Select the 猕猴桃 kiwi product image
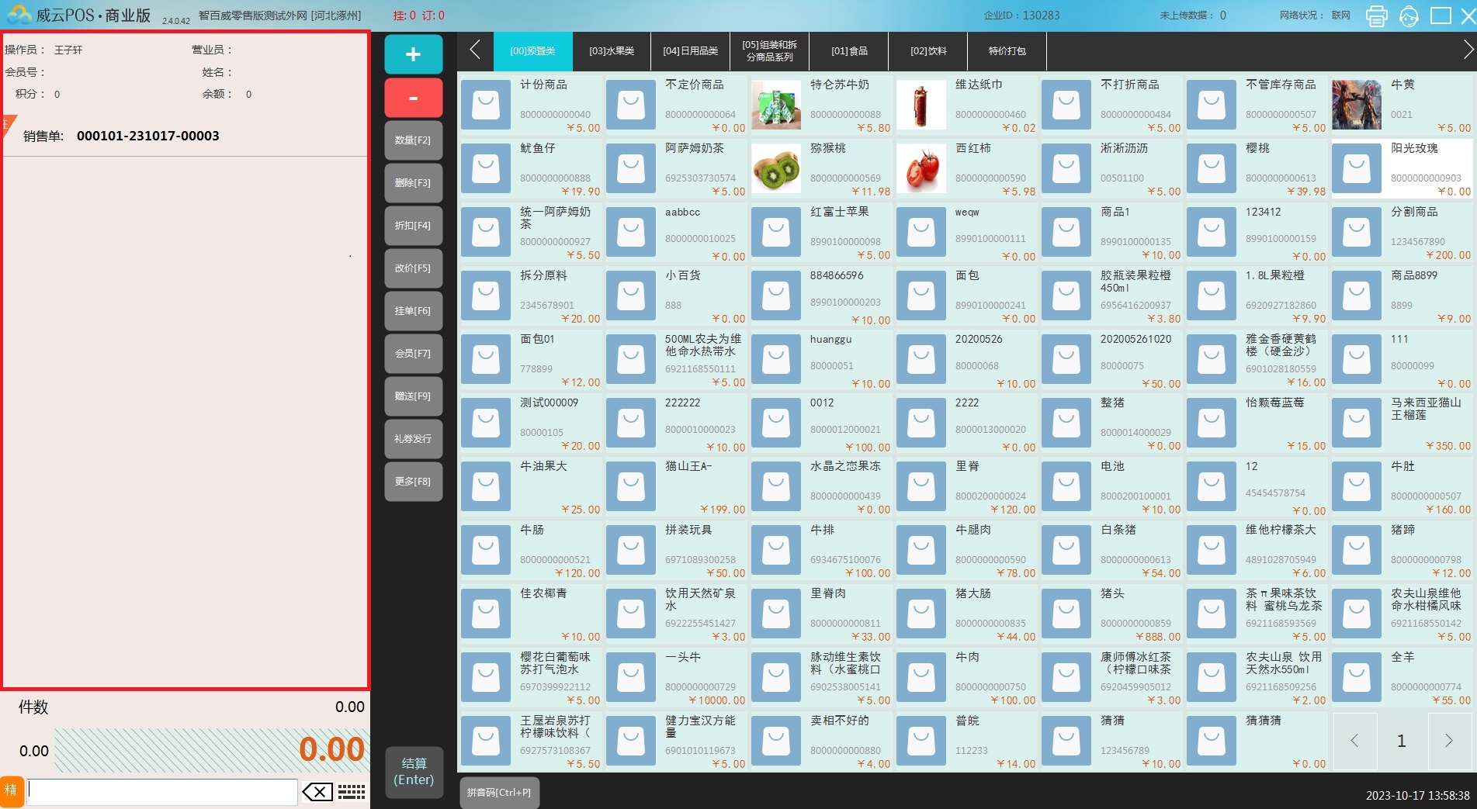The width and height of the screenshot is (1477, 809). point(775,168)
